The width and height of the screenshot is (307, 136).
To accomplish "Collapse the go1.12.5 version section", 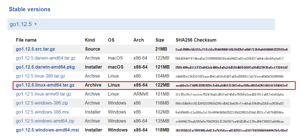I will 21,24.
